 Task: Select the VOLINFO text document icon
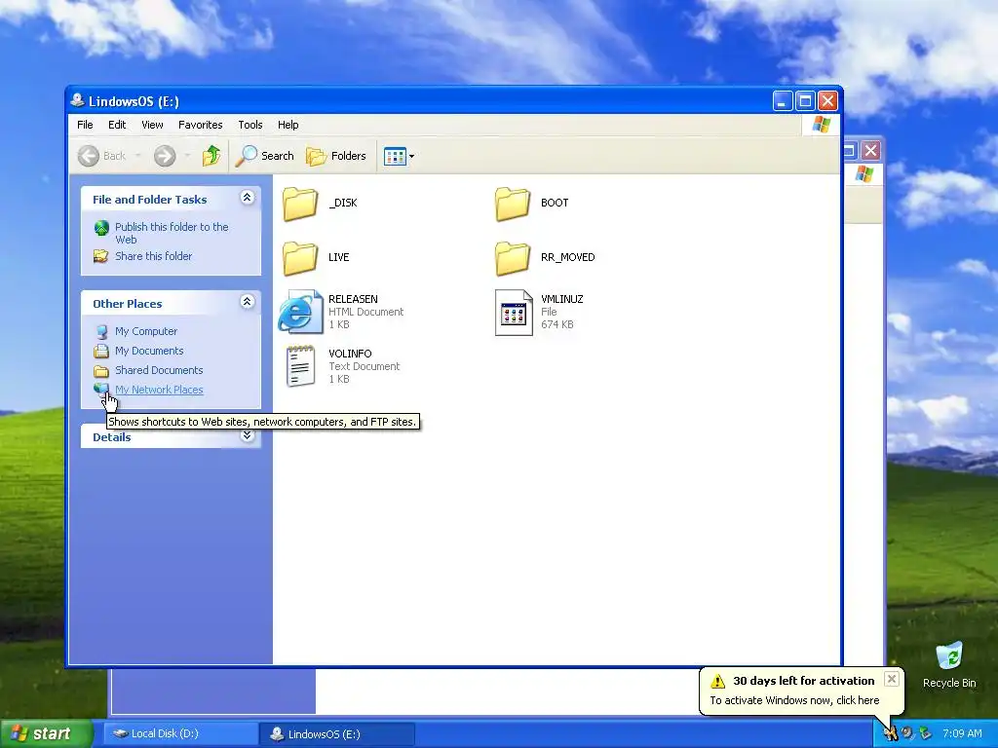pyautogui.click(x=300, y=366)
